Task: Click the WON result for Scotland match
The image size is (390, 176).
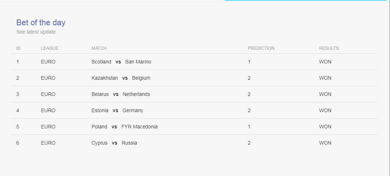Action: tap(325, 62)
